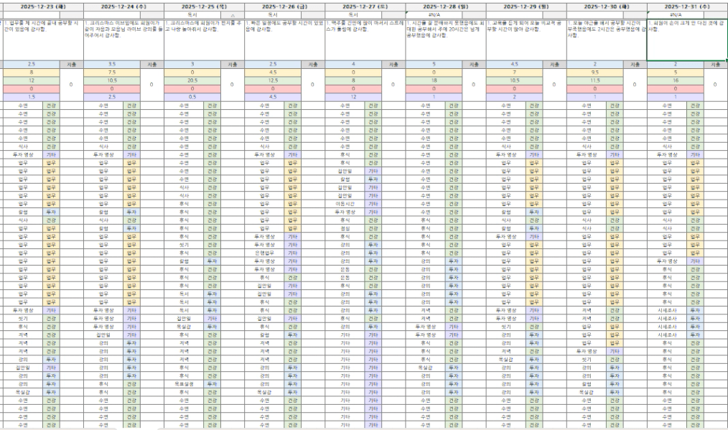Viewport: 728px width, 430px height.
Task: Click the 지출 header in the 2025-12-26 column
Action: (x=313, y=65)
